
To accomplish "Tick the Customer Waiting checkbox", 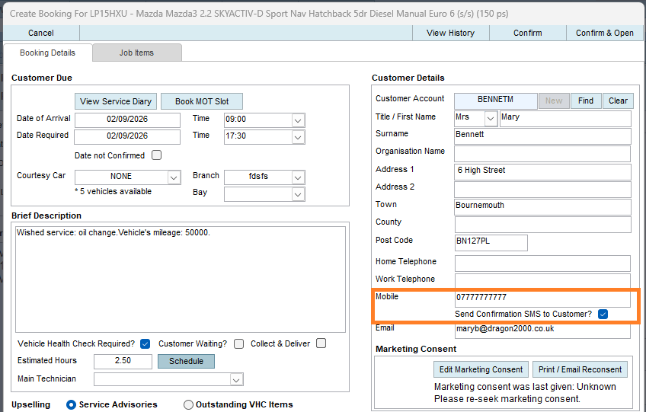I will tap(239, 343).
